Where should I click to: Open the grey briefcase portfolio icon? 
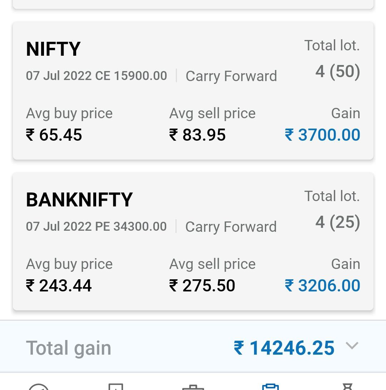[193, 387]
